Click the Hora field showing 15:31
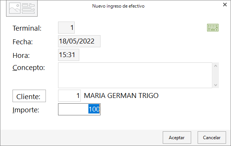Screen dimensions: 231x146 pos(69,55)
